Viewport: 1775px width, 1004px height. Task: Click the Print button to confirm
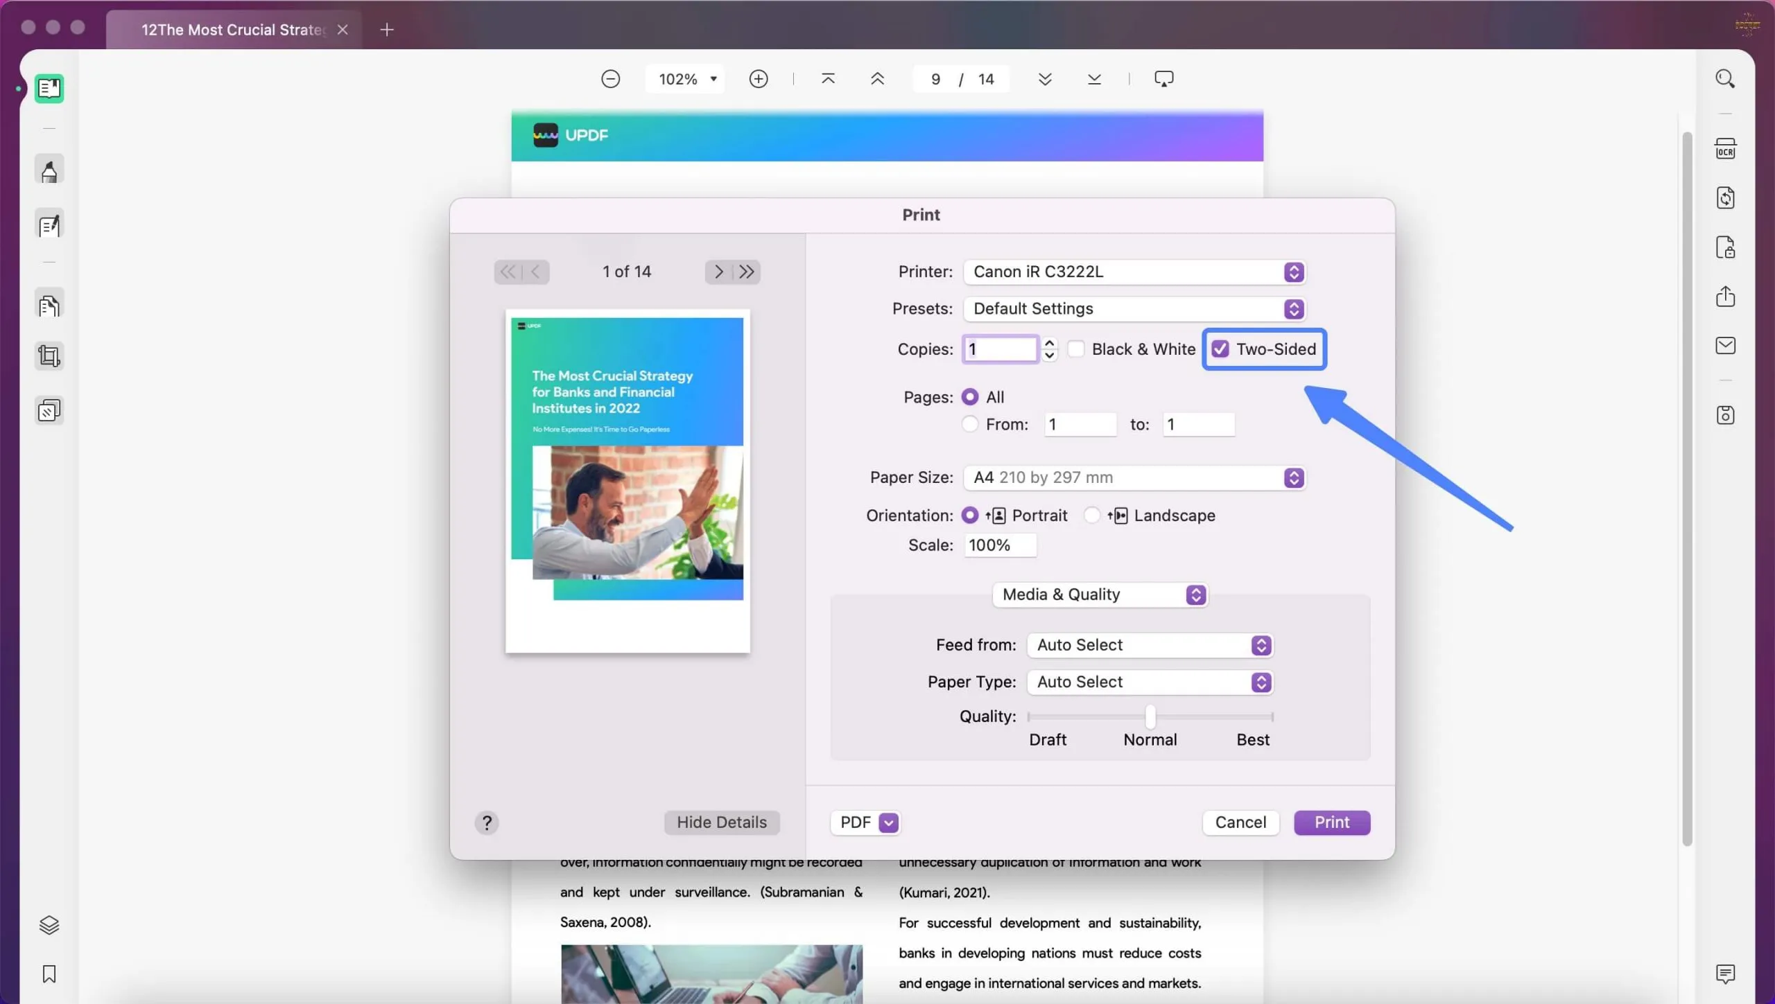(x=1331, y=822)
